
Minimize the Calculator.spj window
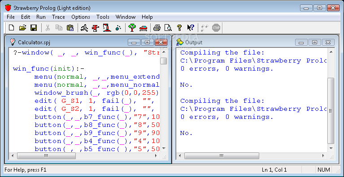[x=134, y=42]
